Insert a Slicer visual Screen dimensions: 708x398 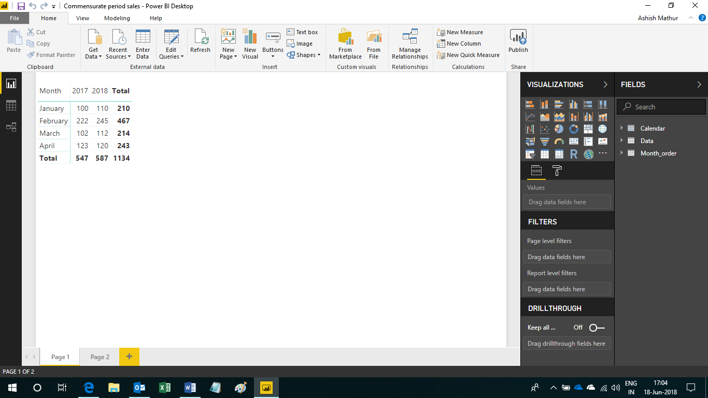530,154
